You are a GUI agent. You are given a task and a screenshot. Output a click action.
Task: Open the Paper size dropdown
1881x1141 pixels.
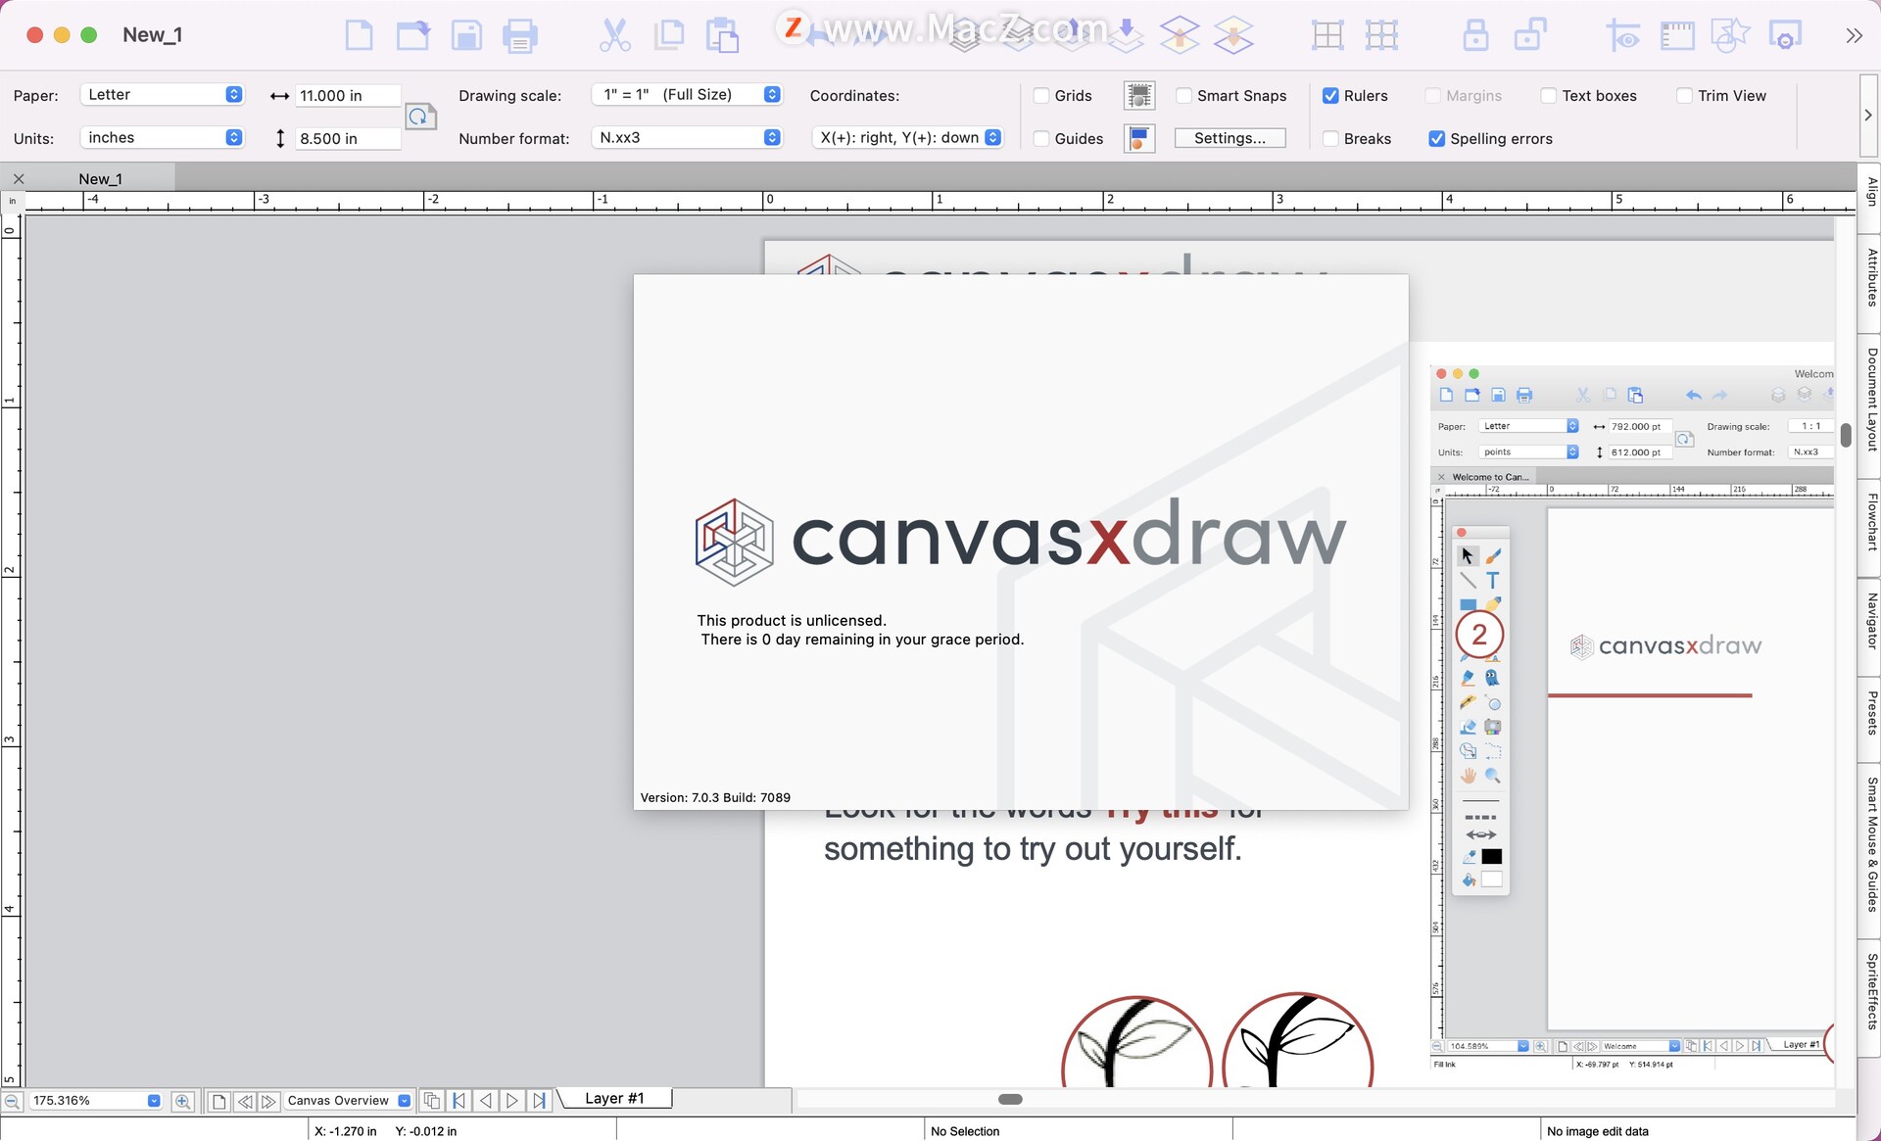[x=163, y=95]
